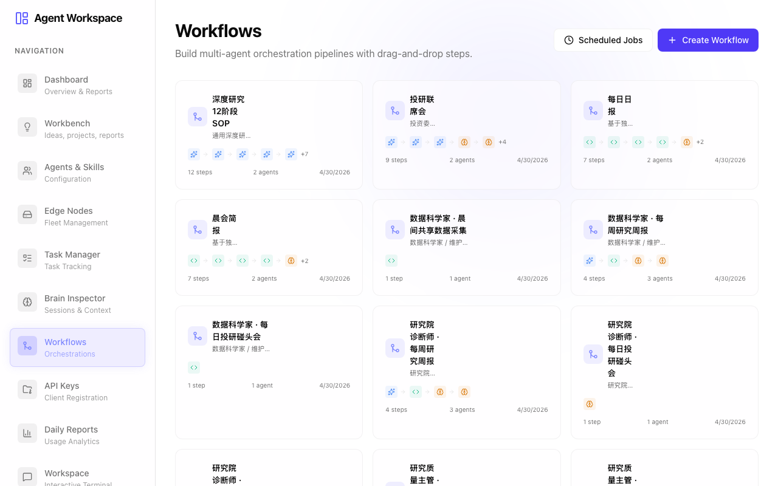Click the "+2" label on 每日日报 card
778x486 pixels.
tap(700, 142)
